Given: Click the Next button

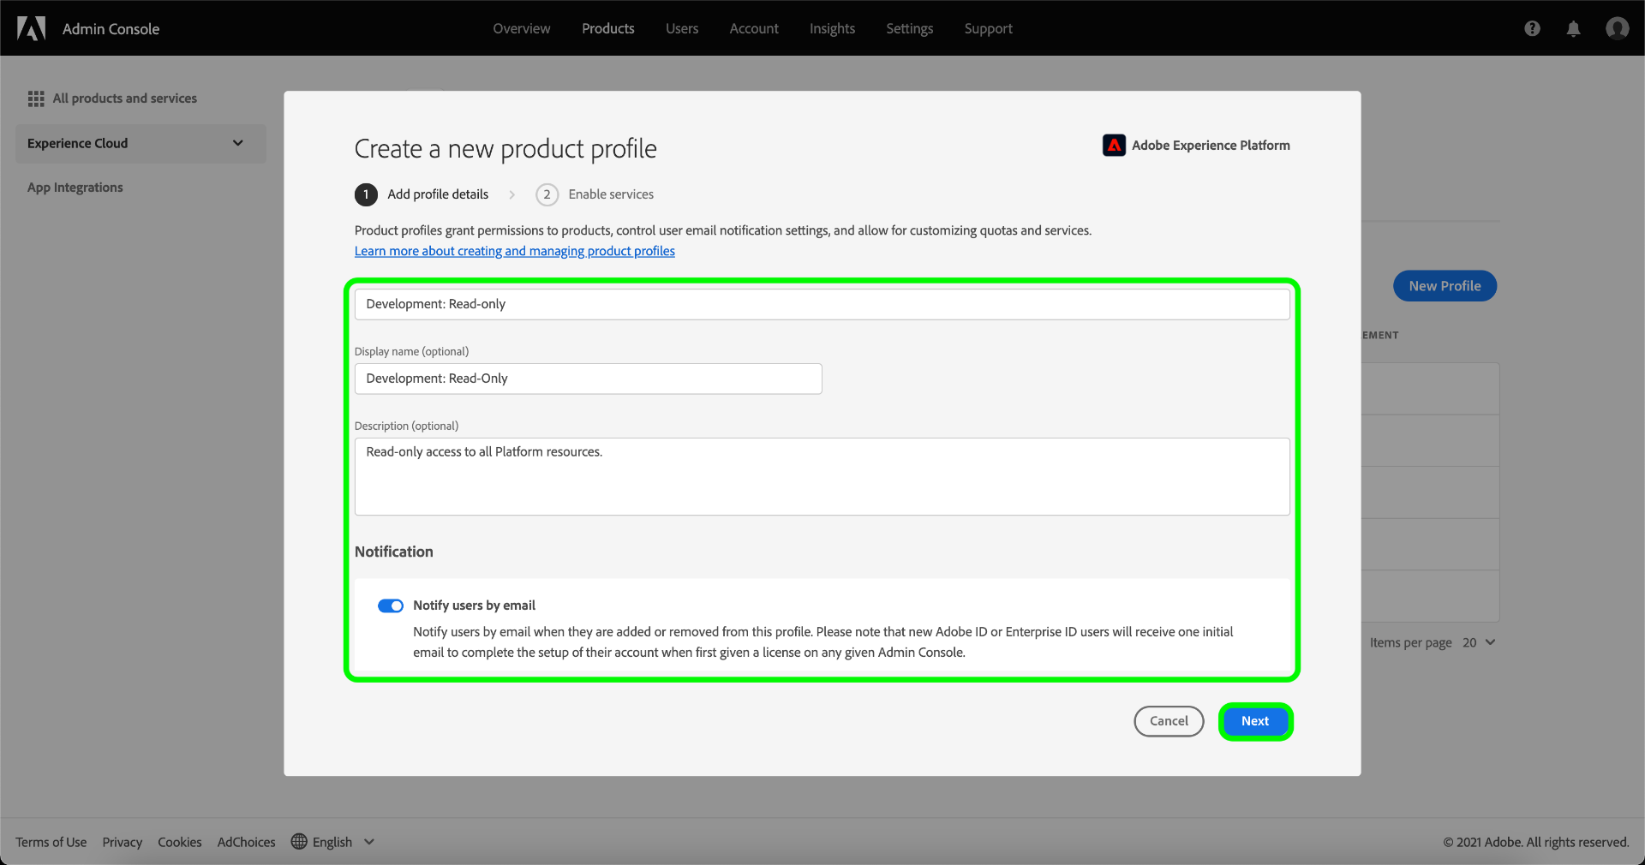Looking at the screenshot, I should 1255,721.
